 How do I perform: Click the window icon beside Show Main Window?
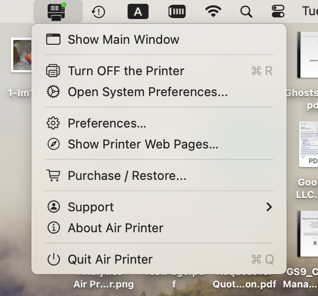(53, 39)
